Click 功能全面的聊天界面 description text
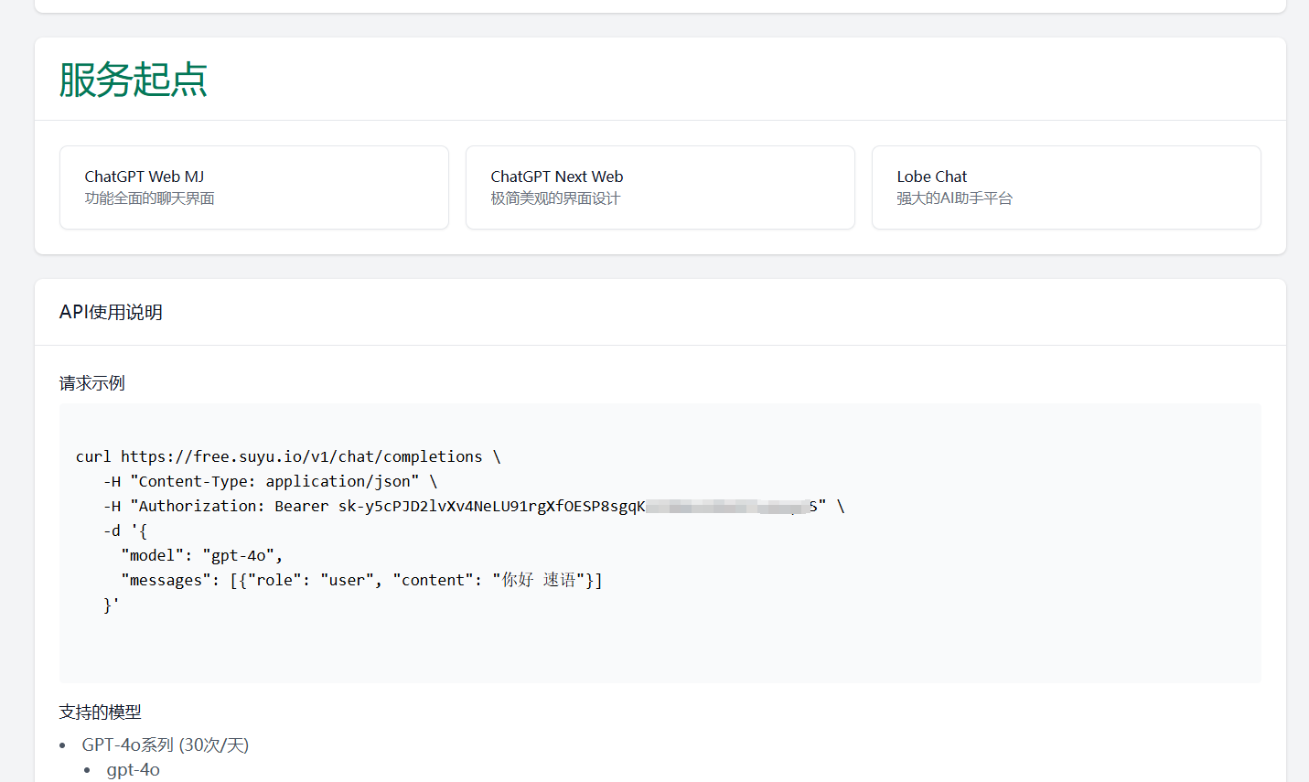Screen dimensions: 1309x782 [x=150, y=198]
